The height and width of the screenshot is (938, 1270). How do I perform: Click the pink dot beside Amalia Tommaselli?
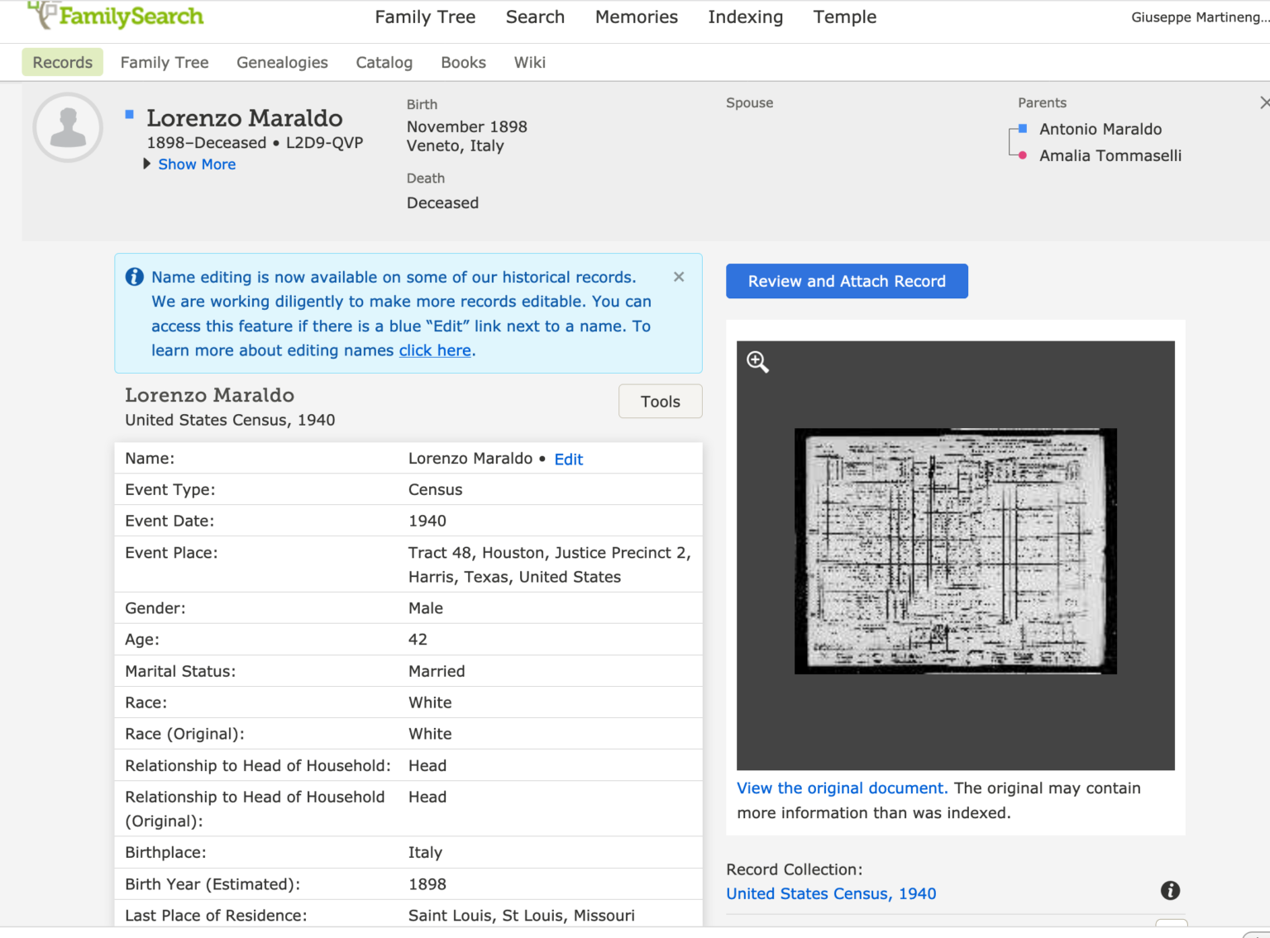point(1021,155)
